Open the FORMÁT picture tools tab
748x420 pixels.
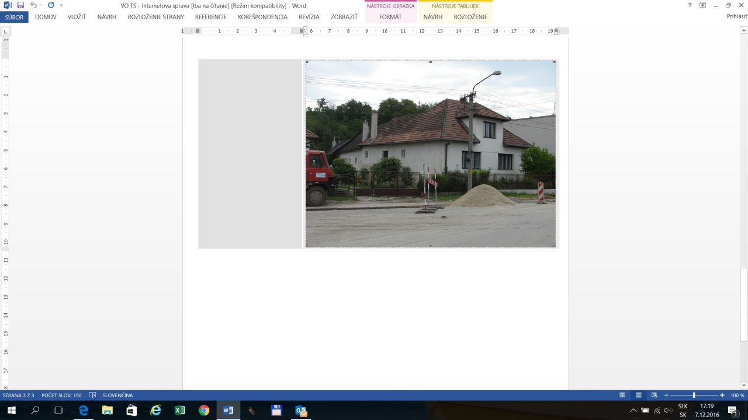click(390, 17)
